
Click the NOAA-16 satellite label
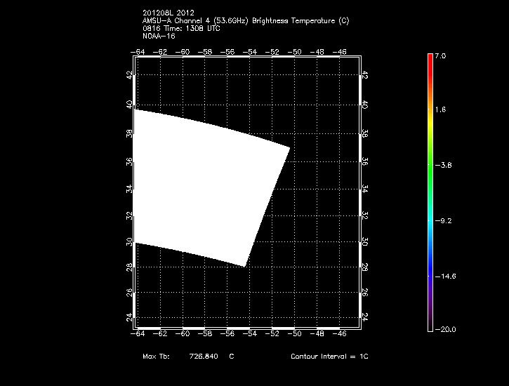(158, 36)
